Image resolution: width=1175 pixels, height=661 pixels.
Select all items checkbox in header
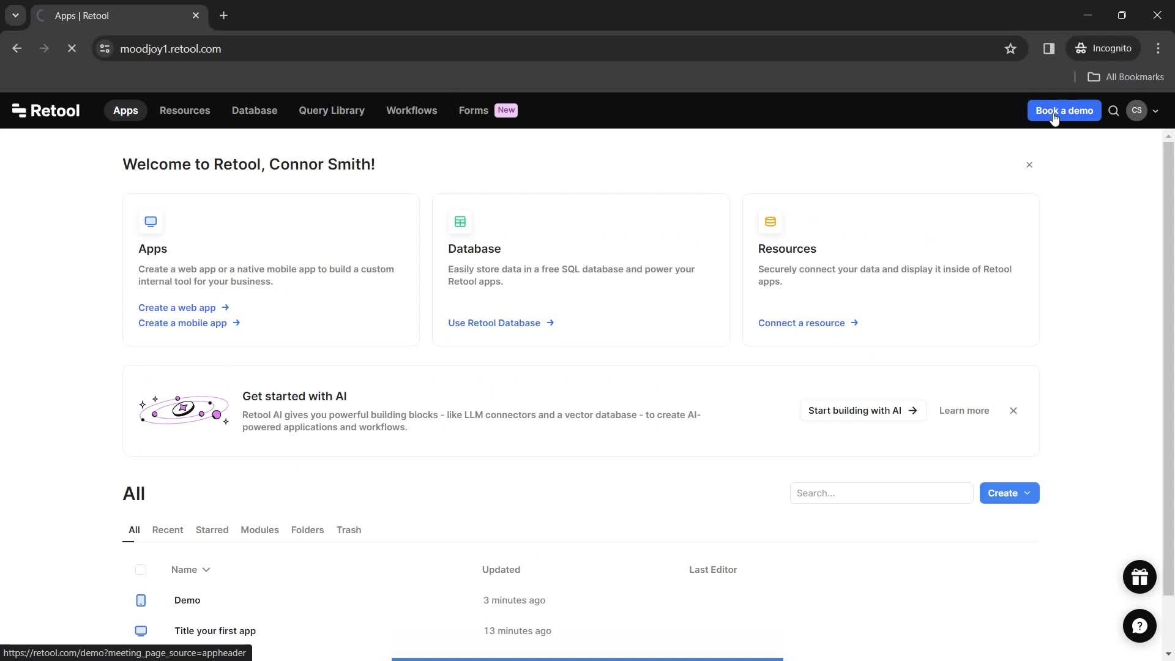pyautogui.click(x=140, y=569)
